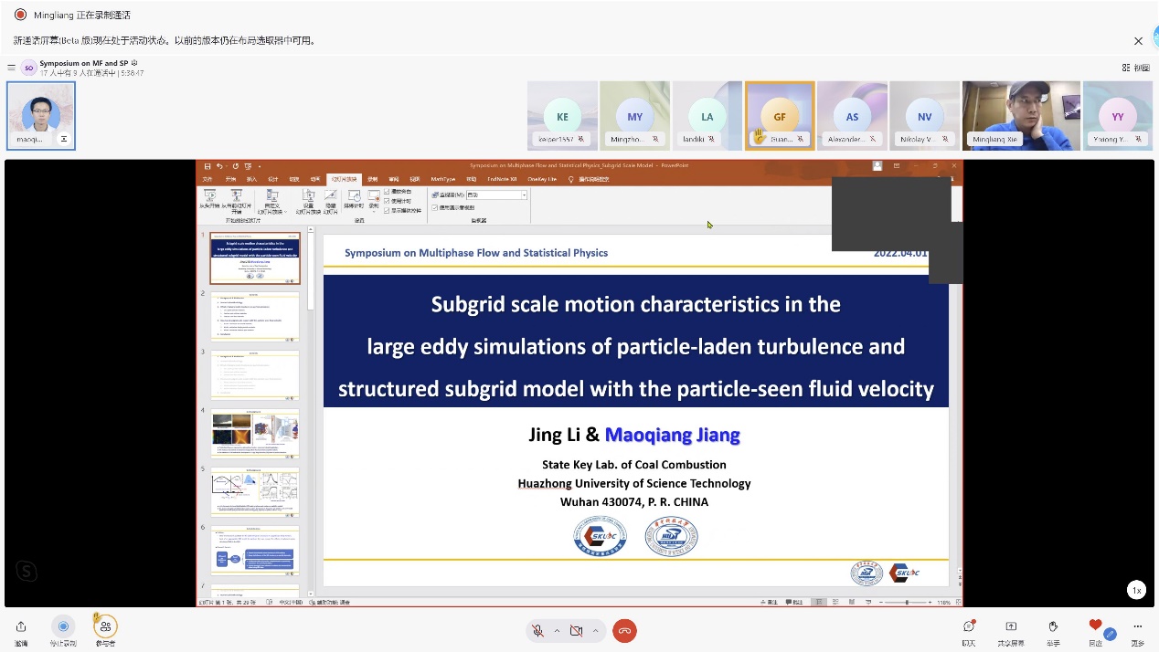
Task: Send a heart reaction
Action: 1095,626
